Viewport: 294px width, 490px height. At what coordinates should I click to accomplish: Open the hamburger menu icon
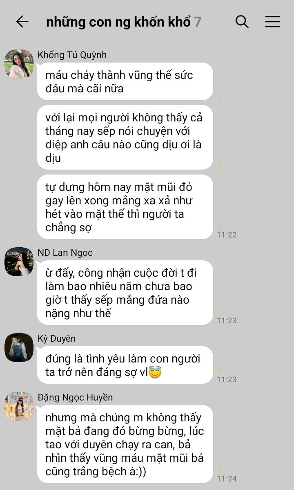pos(273,22)
